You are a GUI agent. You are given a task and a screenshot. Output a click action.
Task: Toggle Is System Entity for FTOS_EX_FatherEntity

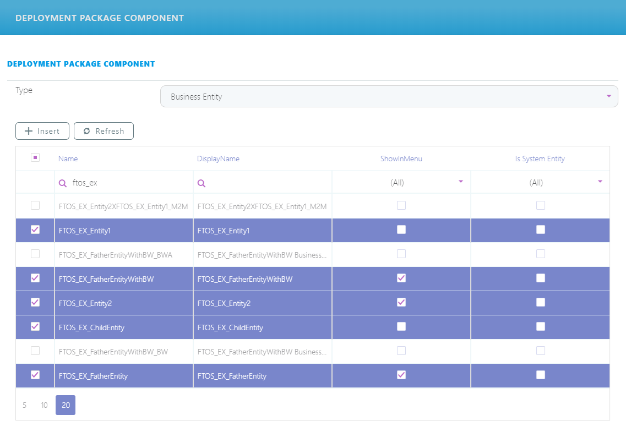click(x=541, y=375)
